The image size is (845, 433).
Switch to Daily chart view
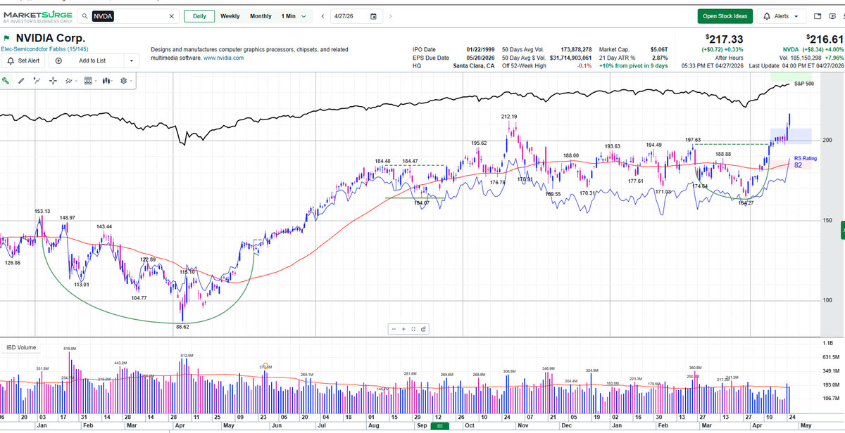[199, 16]
